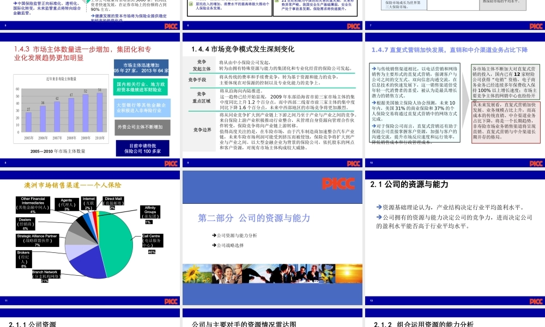The height and width of the screenshot is (327, 545).
Task: Click the chart title 近年来非寿险主体数量
Action: (x=61, y=79)
